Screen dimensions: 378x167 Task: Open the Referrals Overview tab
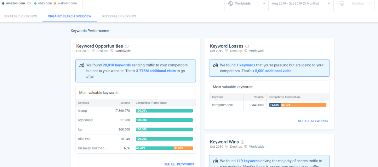pos(119,16)
